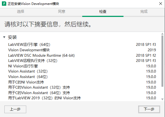The height and width of the screenshot is (117, 165).
Task: Select the NI Vision运行引擎 row
Action: coord(23,66)
